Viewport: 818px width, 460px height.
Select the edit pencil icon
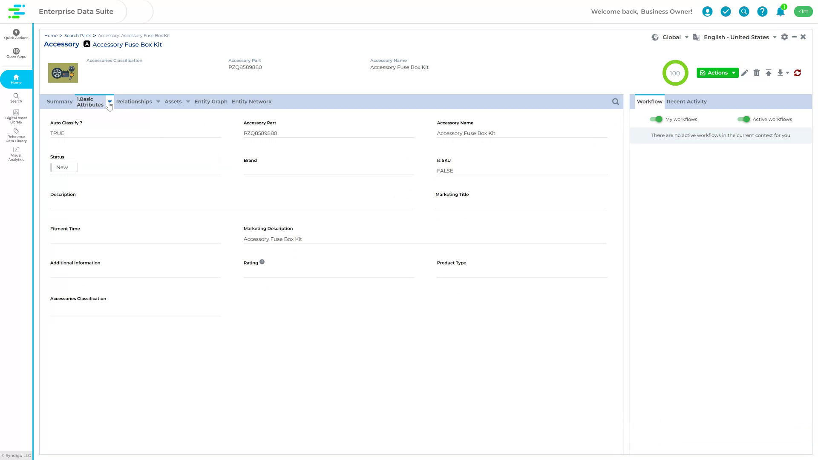[x=745, y=73]
